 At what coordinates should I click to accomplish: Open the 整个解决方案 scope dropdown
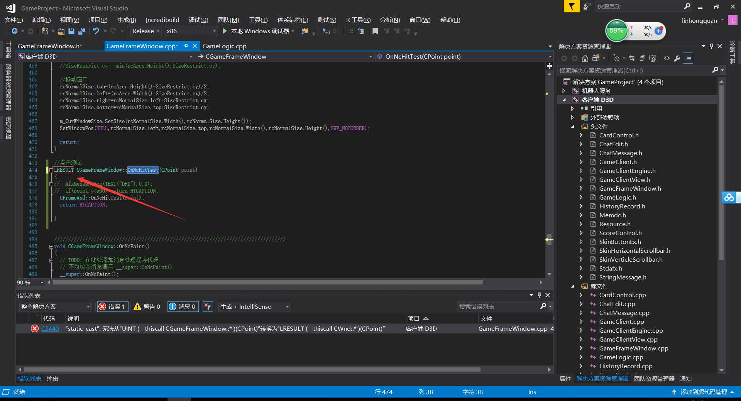click(x=56, y=306)
